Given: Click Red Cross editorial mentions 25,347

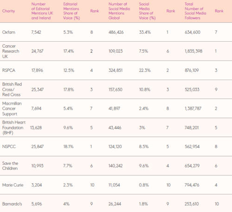Looking at the screenshot, I should pos(38,89).
